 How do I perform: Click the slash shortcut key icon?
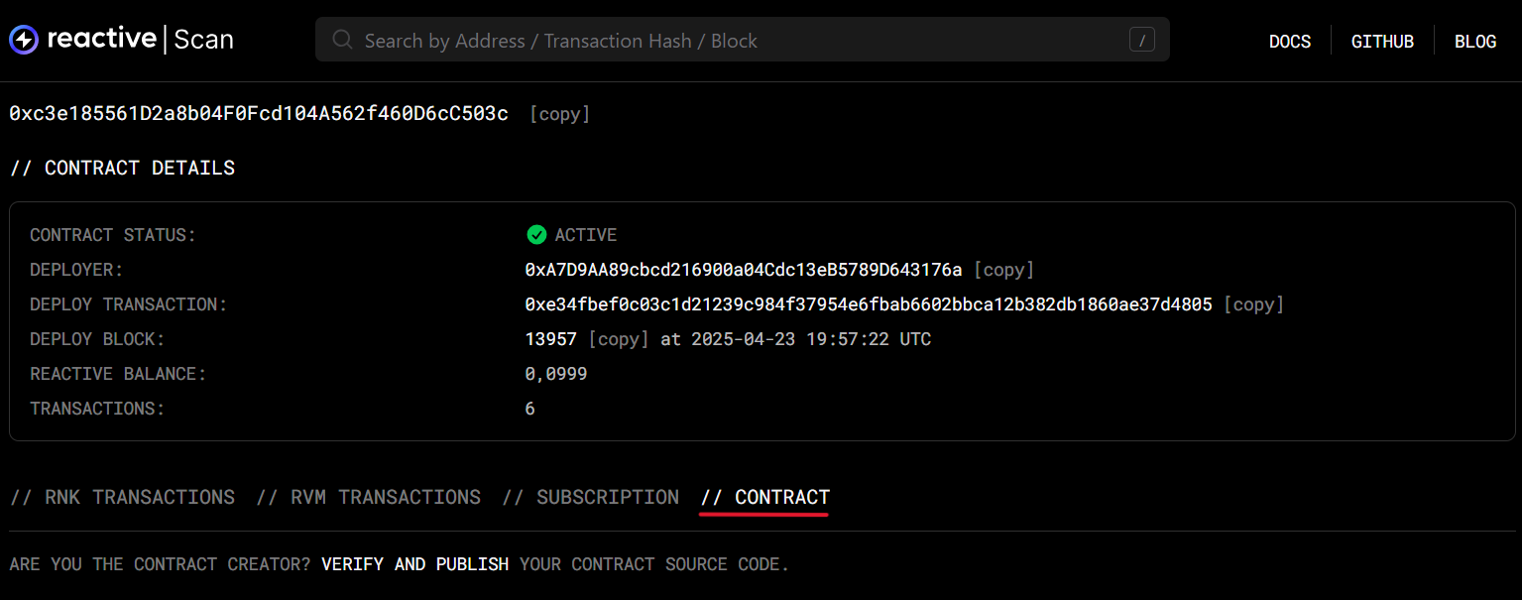tap(1142, 40)
